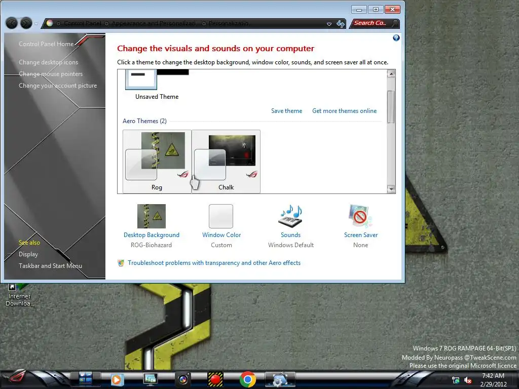The height and width of the screenshot is (389, 519).
Task: Refresh the Control Panel page
Action: 340,23
